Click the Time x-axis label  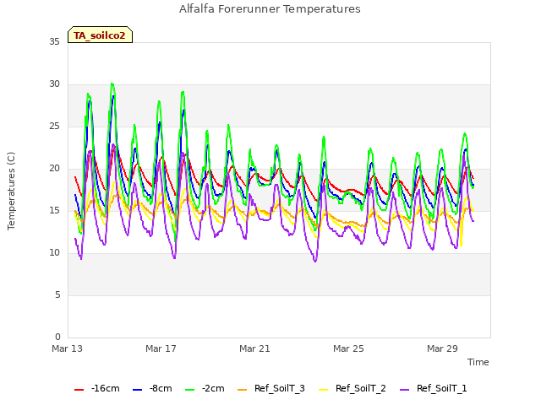(x=478, y=362)
